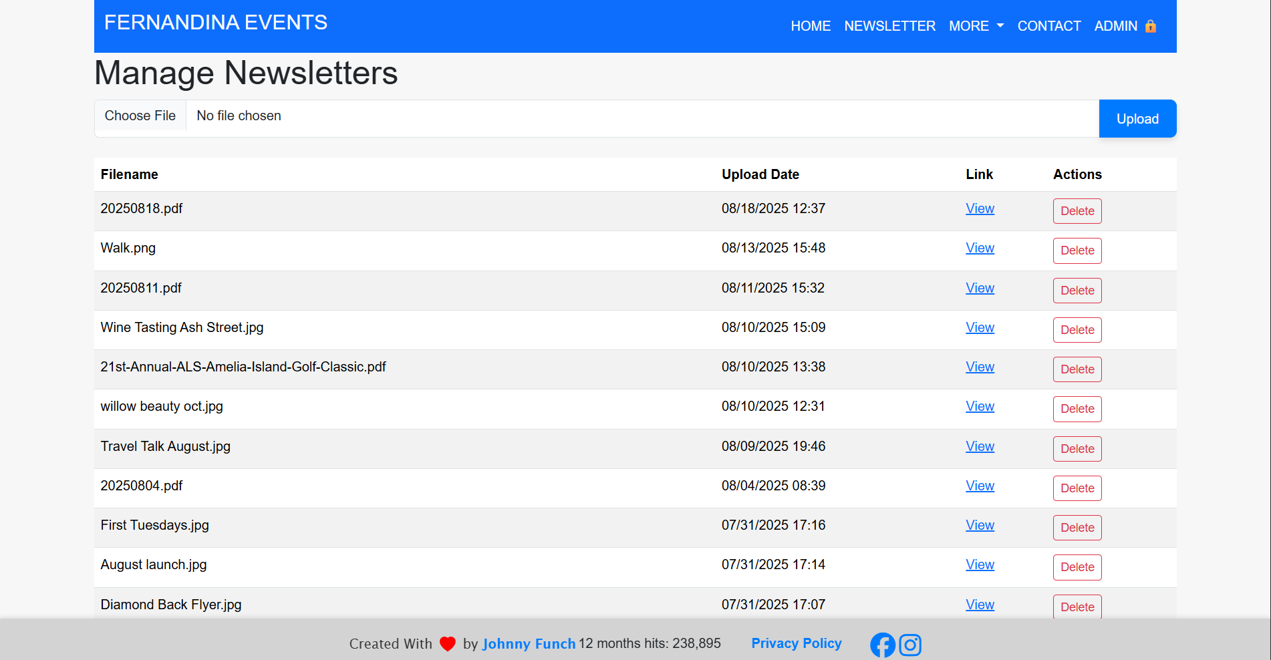The width and height of the screenshot is (1271, 660).
Task: Delete First Tuesdays.jpg
Action: pyautogui.click(x=1077, y=528)
